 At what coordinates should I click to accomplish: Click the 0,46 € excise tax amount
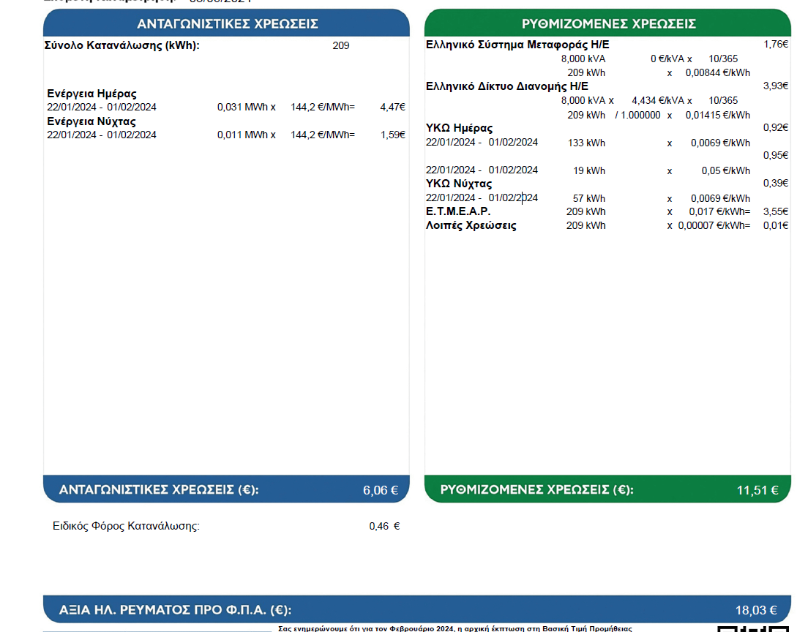(x=384, y=527)
